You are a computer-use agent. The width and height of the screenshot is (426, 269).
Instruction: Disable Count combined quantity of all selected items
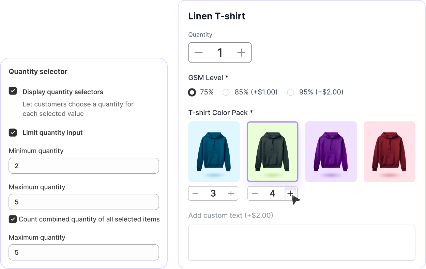(x=13, y=219)
